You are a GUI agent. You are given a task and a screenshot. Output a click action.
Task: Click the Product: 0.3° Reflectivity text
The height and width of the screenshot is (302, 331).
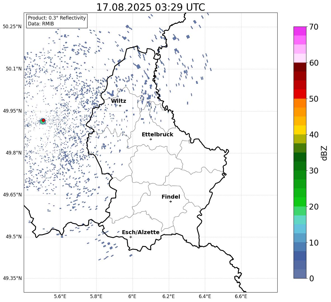57,18
